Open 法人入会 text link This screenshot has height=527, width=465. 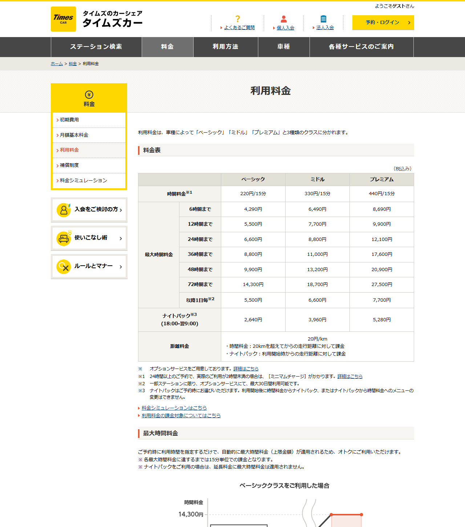tap(325, 28)
